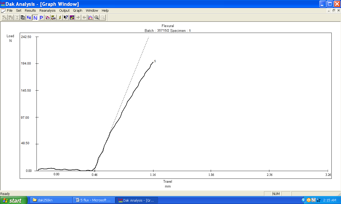
Task: Click the zoom in magnifier icon
Action: coord(96,18)
